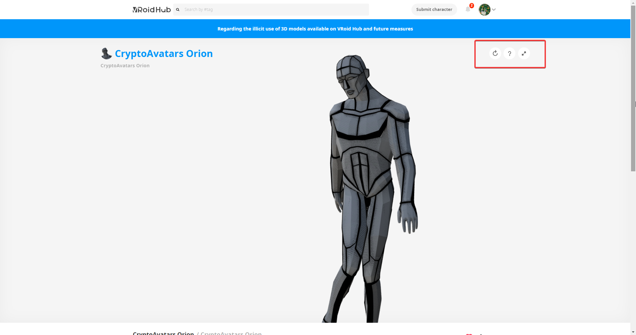Viewport: 636px width, 335px height.
Task: Open the illicit use announcement banner
Action: 315,29
